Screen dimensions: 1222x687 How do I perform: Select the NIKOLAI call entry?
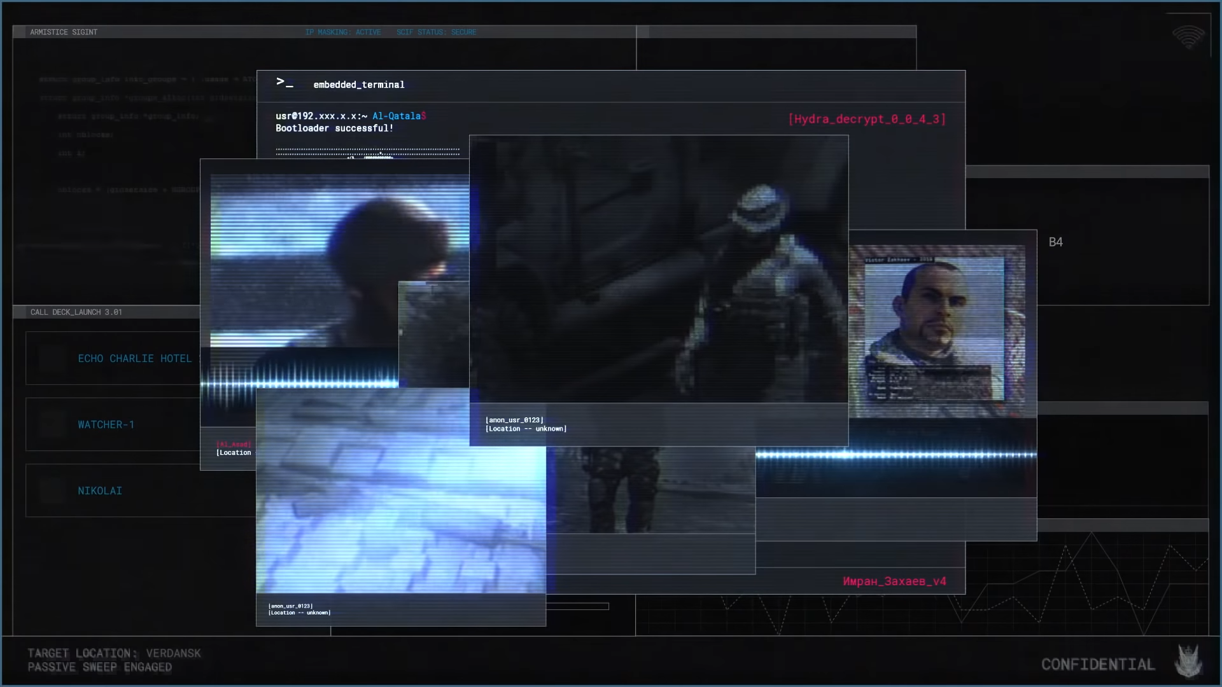(100, 491)
